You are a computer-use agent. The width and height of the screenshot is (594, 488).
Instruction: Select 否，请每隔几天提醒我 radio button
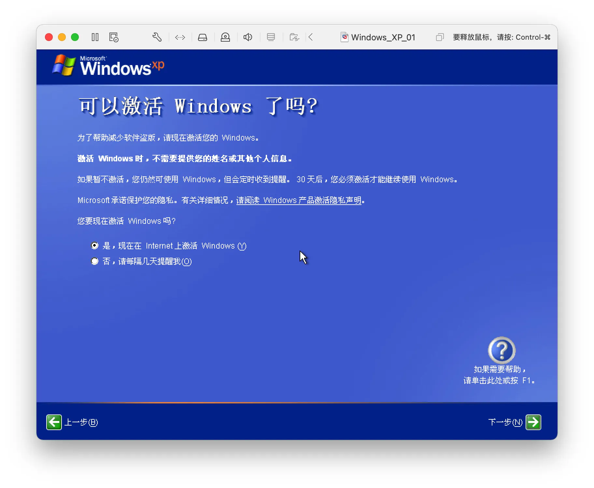(94, 261)
